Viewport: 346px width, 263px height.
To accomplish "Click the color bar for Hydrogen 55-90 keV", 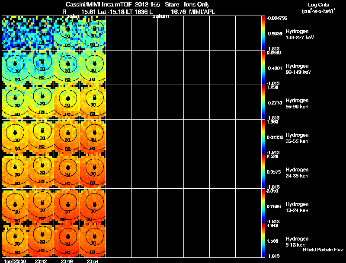I will (263, 102).
